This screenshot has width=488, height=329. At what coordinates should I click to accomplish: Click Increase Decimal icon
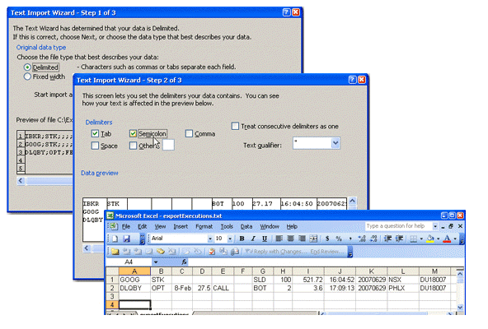click(x=362, y=239)
